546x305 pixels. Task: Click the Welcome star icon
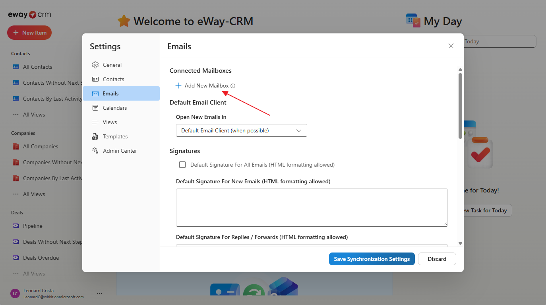[x=124, y=21]
